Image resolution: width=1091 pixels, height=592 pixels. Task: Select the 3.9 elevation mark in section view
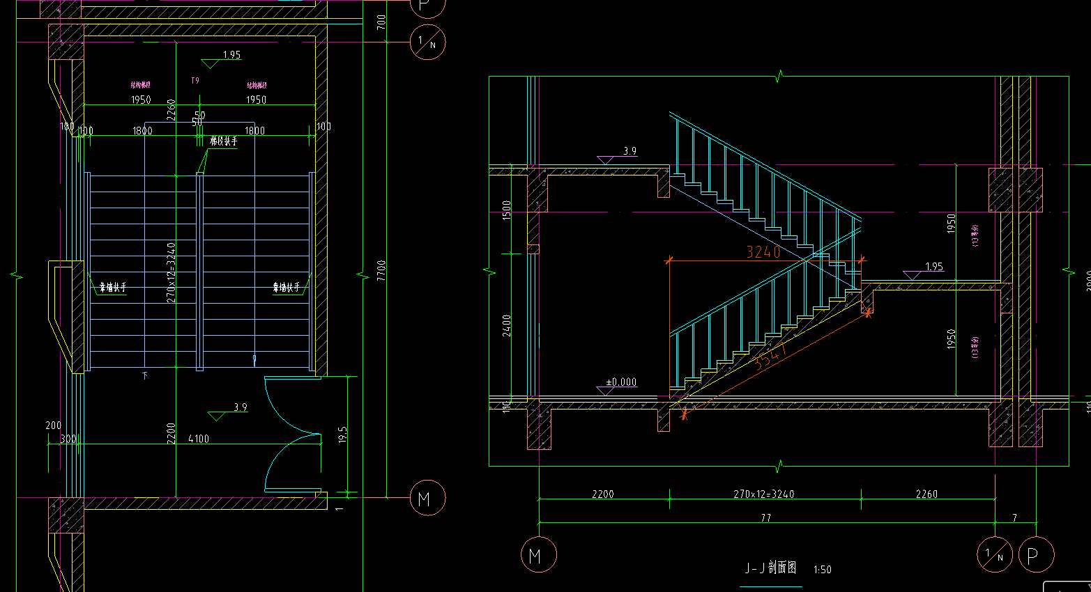630,150
